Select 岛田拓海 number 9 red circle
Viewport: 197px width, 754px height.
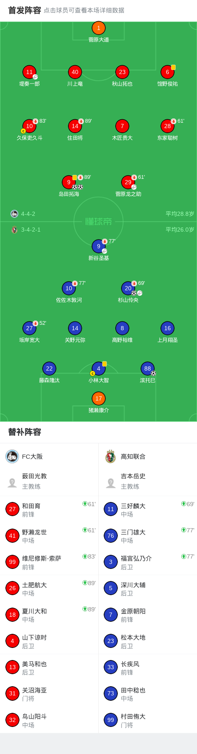pyautogui.click(x=69, y=182)
